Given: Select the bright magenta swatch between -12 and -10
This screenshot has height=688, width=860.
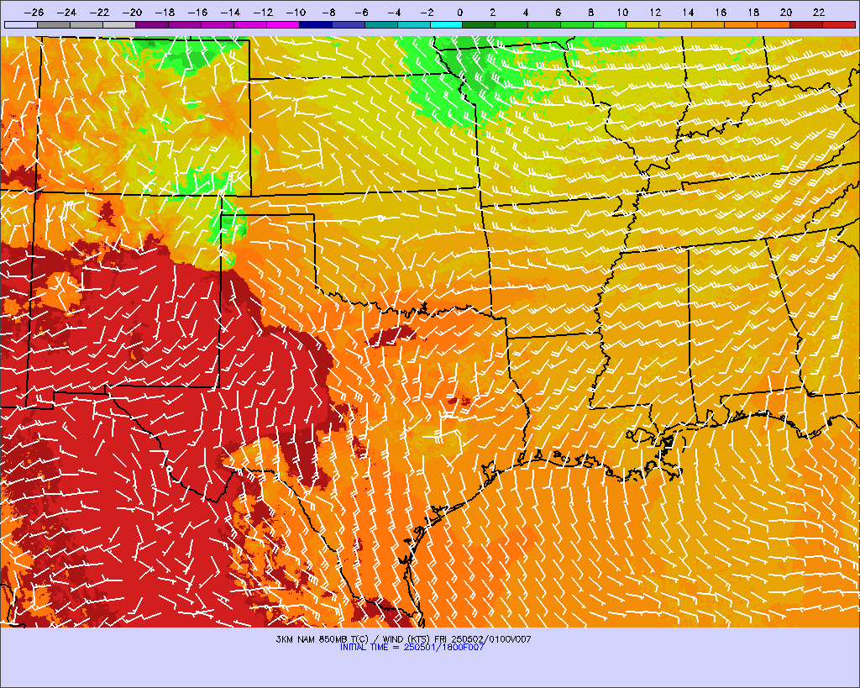Looking at the screenshot, I should tap(283, 24).
